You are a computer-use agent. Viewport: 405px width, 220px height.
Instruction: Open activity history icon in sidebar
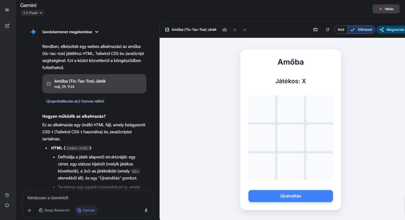point(7,195)
